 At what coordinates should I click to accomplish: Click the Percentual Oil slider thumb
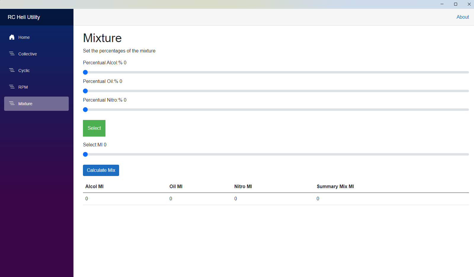pyautogui.click(x=85, y=91)
